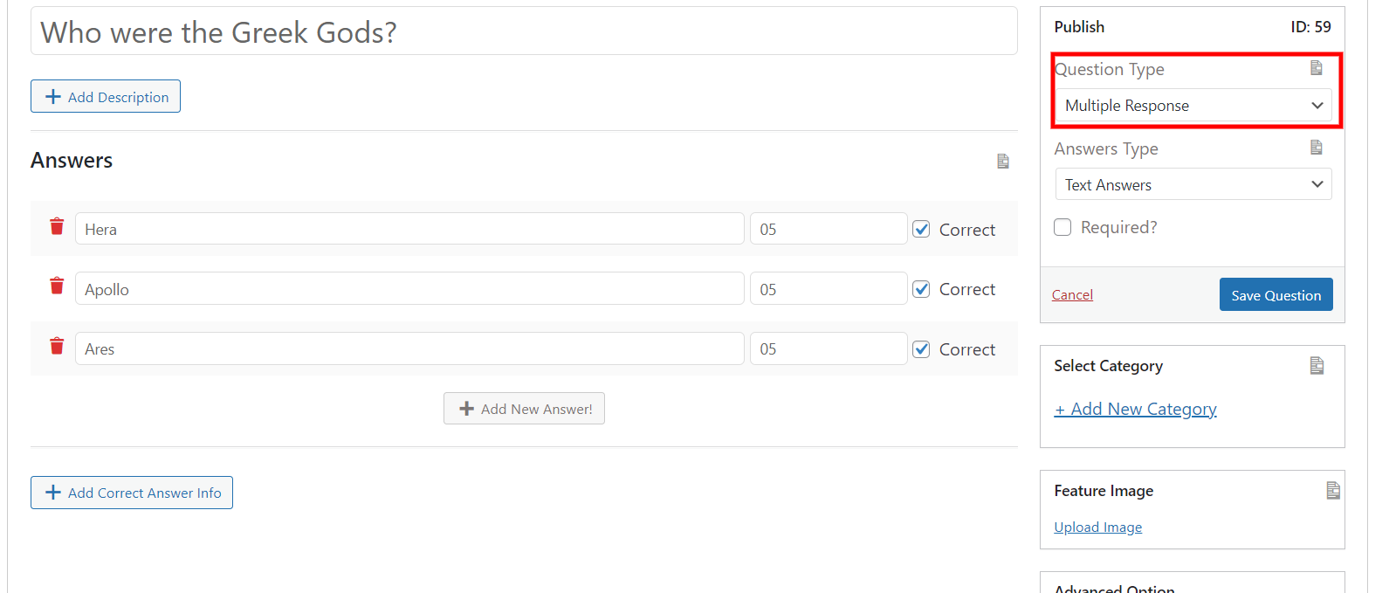Follow the Add New Category link
1396x593 pixels.
click(x=1135, y=409)
